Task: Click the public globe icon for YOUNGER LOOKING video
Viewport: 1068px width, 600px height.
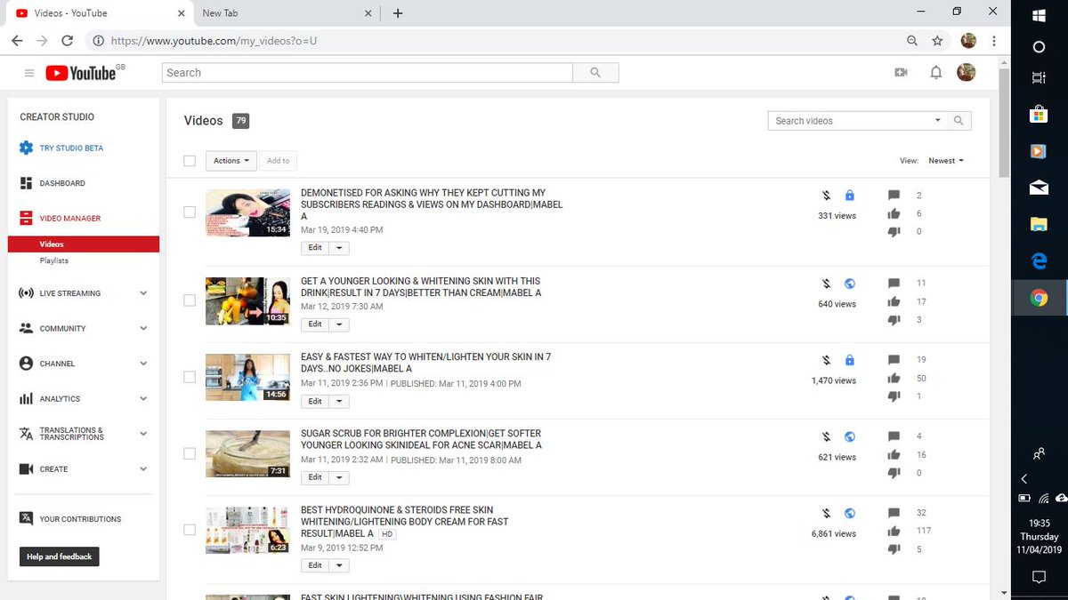Action: [x=849, y=284]
